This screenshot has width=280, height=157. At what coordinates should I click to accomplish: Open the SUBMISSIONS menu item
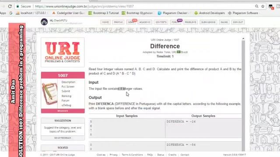[208, 22]
